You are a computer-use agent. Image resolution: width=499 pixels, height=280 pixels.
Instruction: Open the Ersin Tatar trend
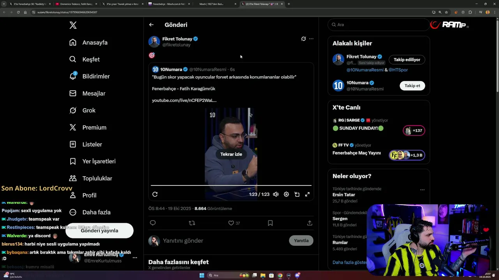344,195
